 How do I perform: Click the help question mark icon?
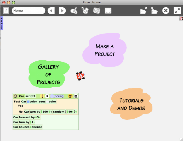pyautogui.click(x=6, y=11)
